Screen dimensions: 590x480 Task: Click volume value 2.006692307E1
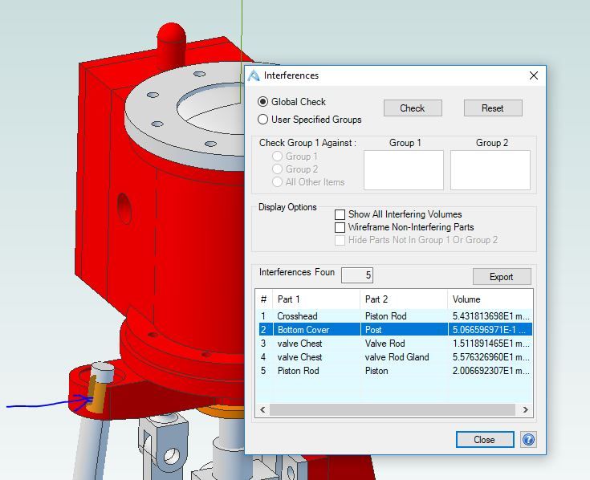coord(490,371)
